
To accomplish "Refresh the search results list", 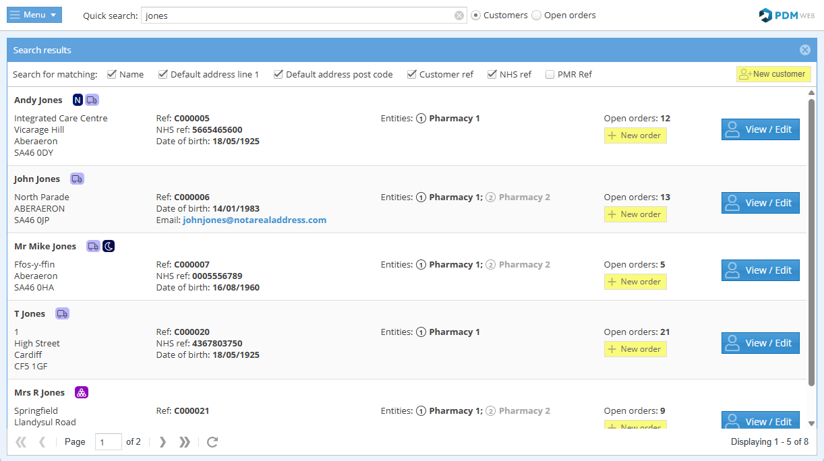I will [x=212, y=442].
